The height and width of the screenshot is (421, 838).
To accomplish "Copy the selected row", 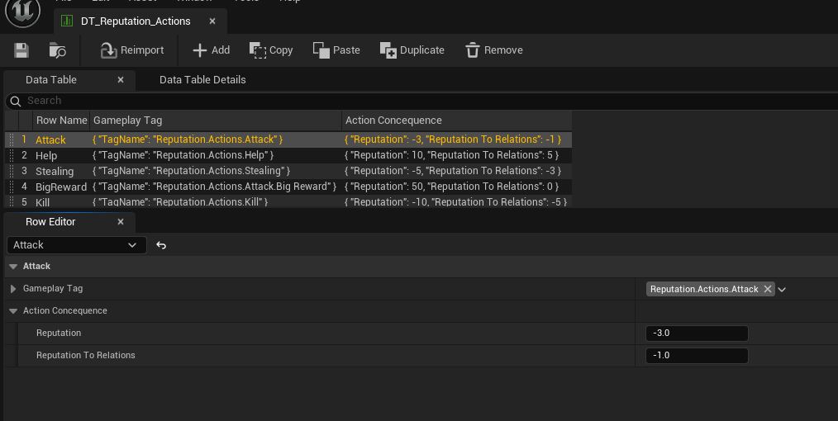I will click(x=271, y=50).
